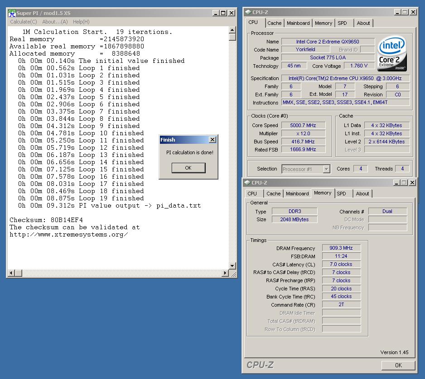
Task: Click the horizontal scrollbar thumb in Super PI
Action: tap(19, 273)
